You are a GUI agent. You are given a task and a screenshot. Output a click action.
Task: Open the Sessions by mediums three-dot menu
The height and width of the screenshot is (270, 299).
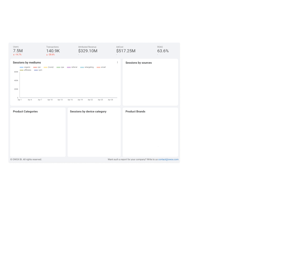point(117,62)
